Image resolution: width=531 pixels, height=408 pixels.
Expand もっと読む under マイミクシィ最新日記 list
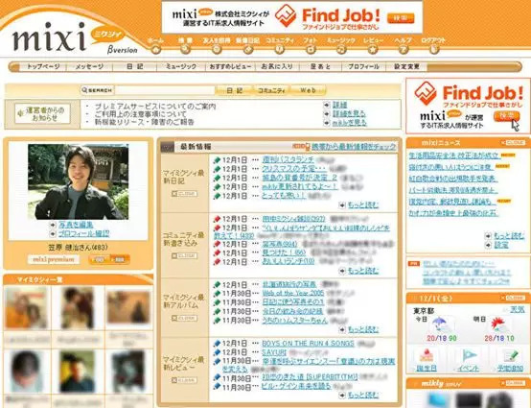point(362,204)
